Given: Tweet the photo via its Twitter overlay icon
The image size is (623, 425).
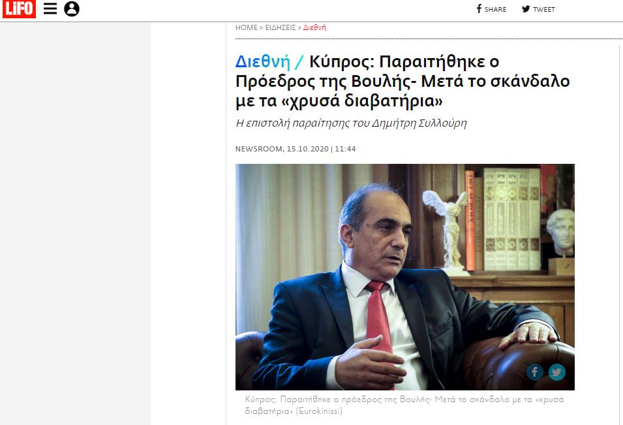Looking at the screenshot, I should click(x=557, y=372).
